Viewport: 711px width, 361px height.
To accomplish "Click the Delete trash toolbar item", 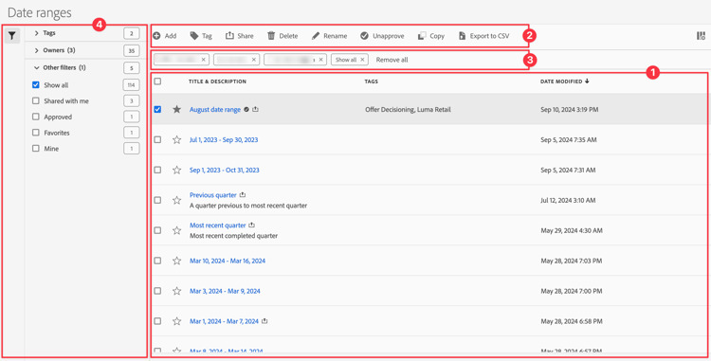I will tap(283, 36).
